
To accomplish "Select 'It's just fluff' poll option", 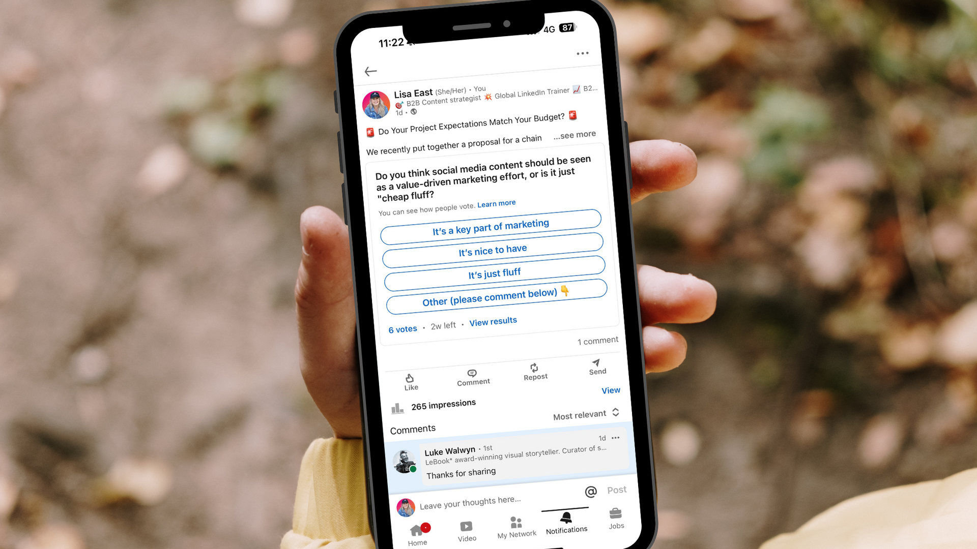I will click(x=493, y=273).
